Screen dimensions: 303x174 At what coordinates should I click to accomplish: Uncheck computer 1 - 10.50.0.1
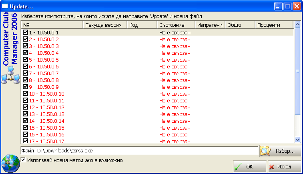tap(25, 32)
